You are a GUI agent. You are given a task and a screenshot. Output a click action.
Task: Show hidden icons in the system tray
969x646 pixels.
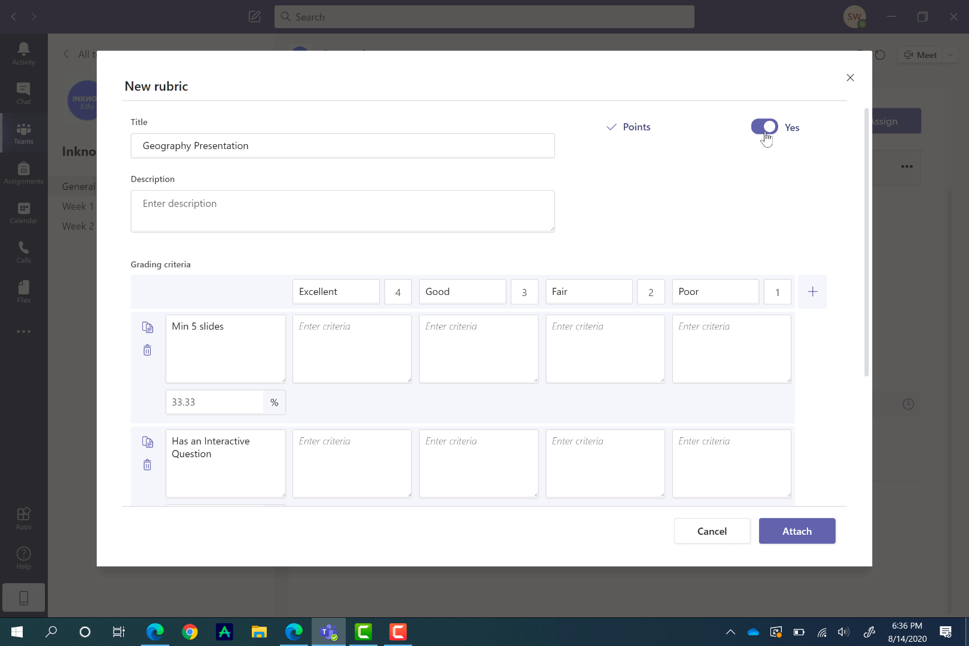[730, 632]
